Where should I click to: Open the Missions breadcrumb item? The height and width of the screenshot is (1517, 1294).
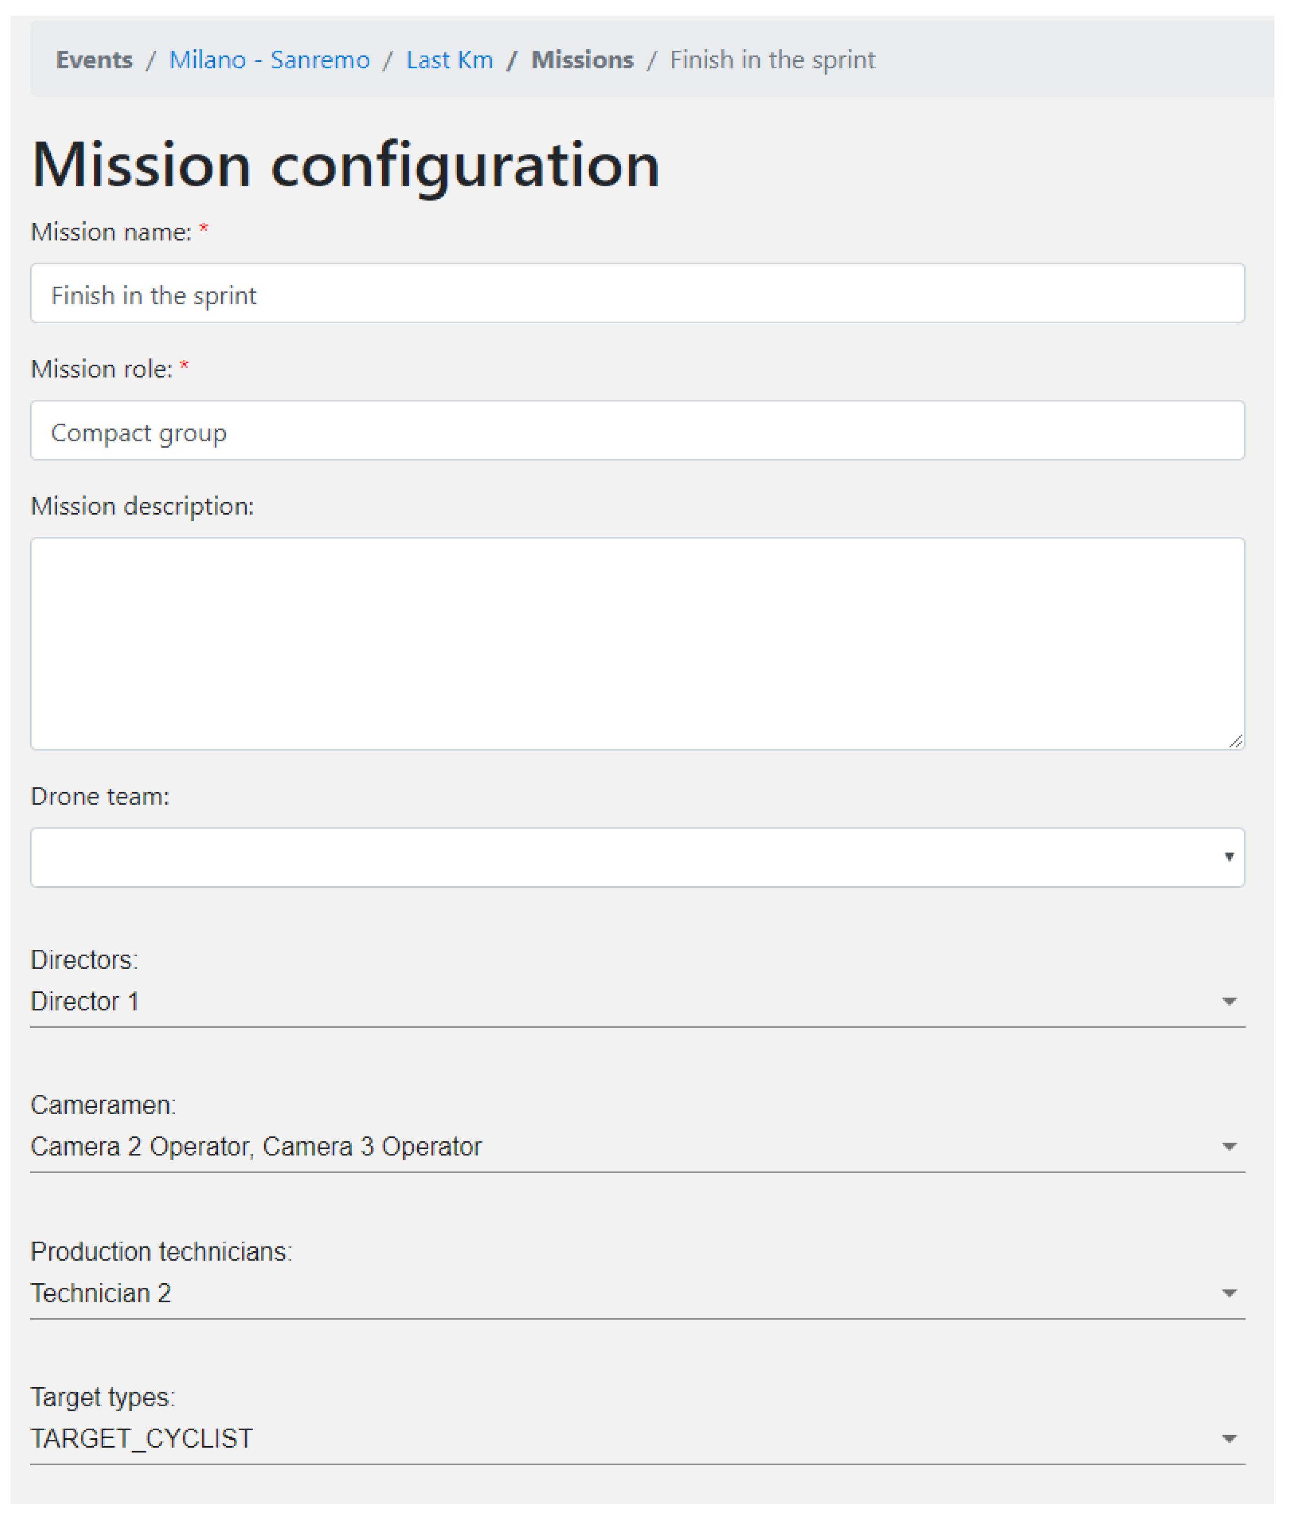tap(582, 60)
